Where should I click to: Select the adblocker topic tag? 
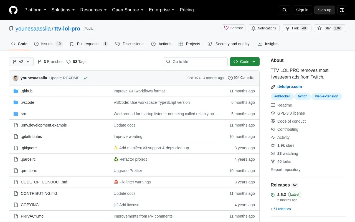tap(282, 96)
